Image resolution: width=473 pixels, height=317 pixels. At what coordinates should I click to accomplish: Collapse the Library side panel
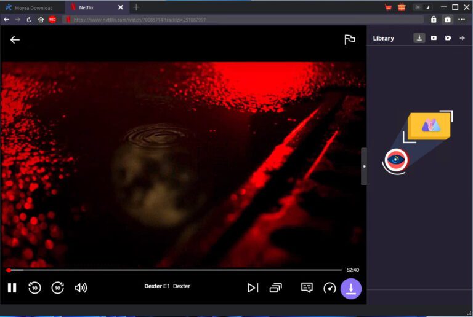coord(364,166)
